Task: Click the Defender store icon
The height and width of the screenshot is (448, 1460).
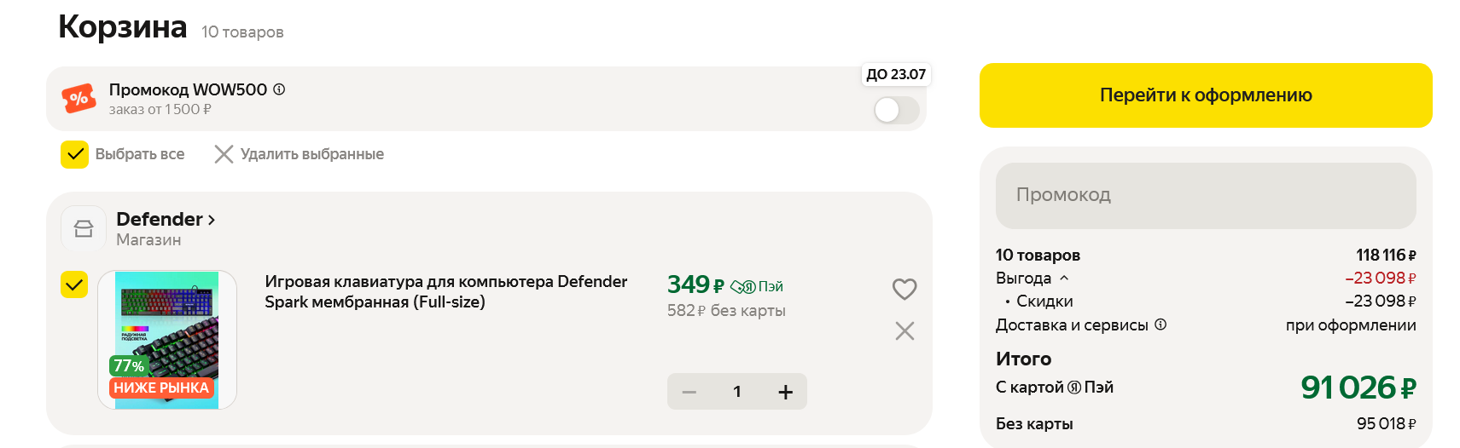Action: 84,228
